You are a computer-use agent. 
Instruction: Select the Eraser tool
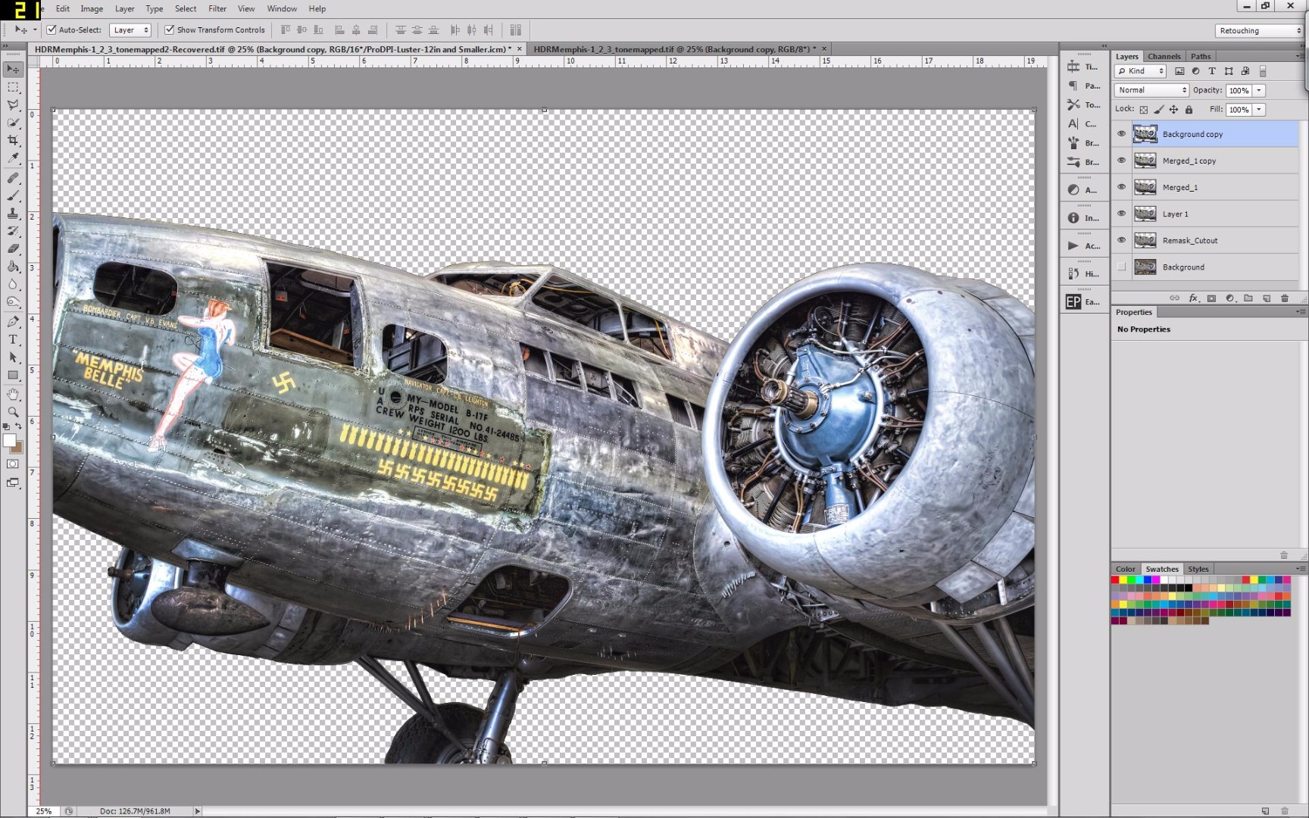click(x=13, y=248)
